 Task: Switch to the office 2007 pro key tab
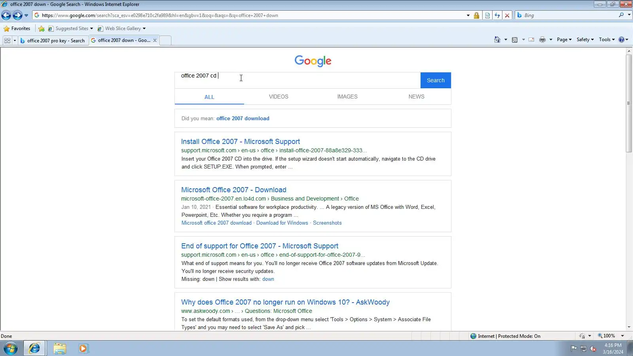[x=53, y=40]
